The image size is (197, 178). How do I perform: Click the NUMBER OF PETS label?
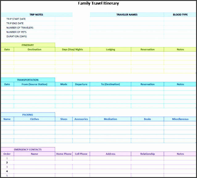(16, 32)
